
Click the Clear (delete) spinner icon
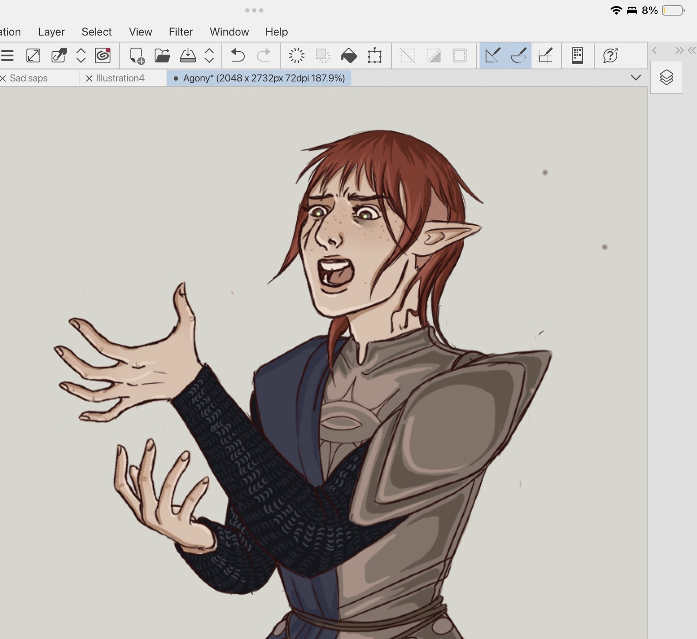point(297,55)
